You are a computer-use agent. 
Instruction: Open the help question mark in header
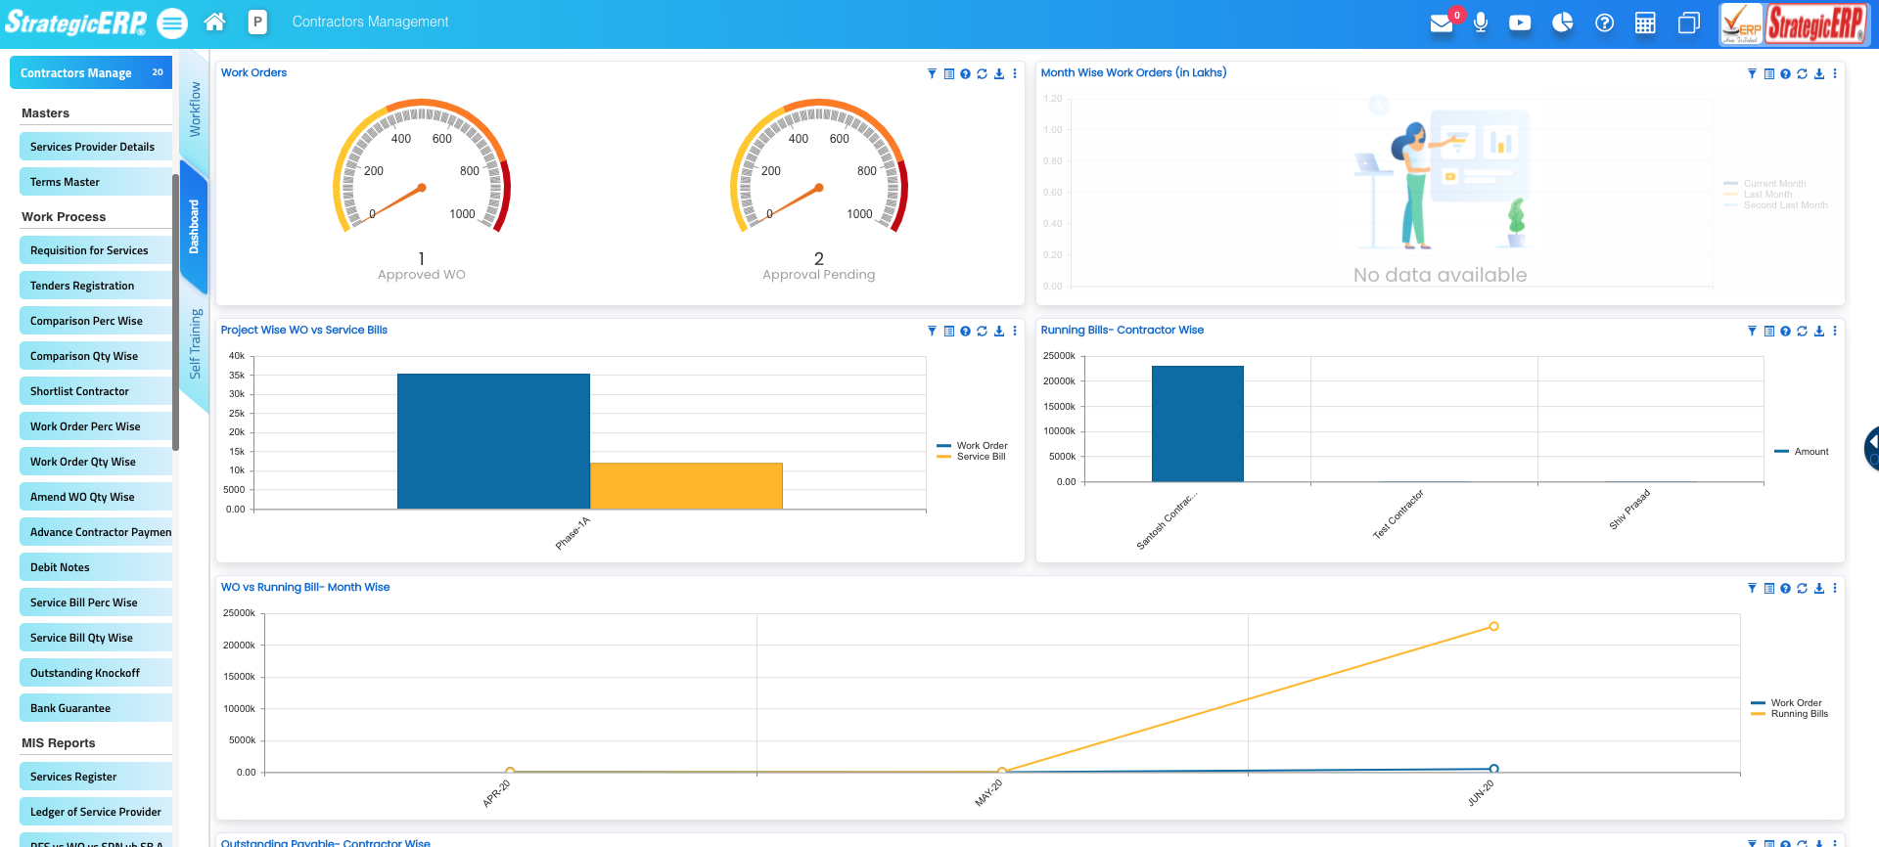1604,22
